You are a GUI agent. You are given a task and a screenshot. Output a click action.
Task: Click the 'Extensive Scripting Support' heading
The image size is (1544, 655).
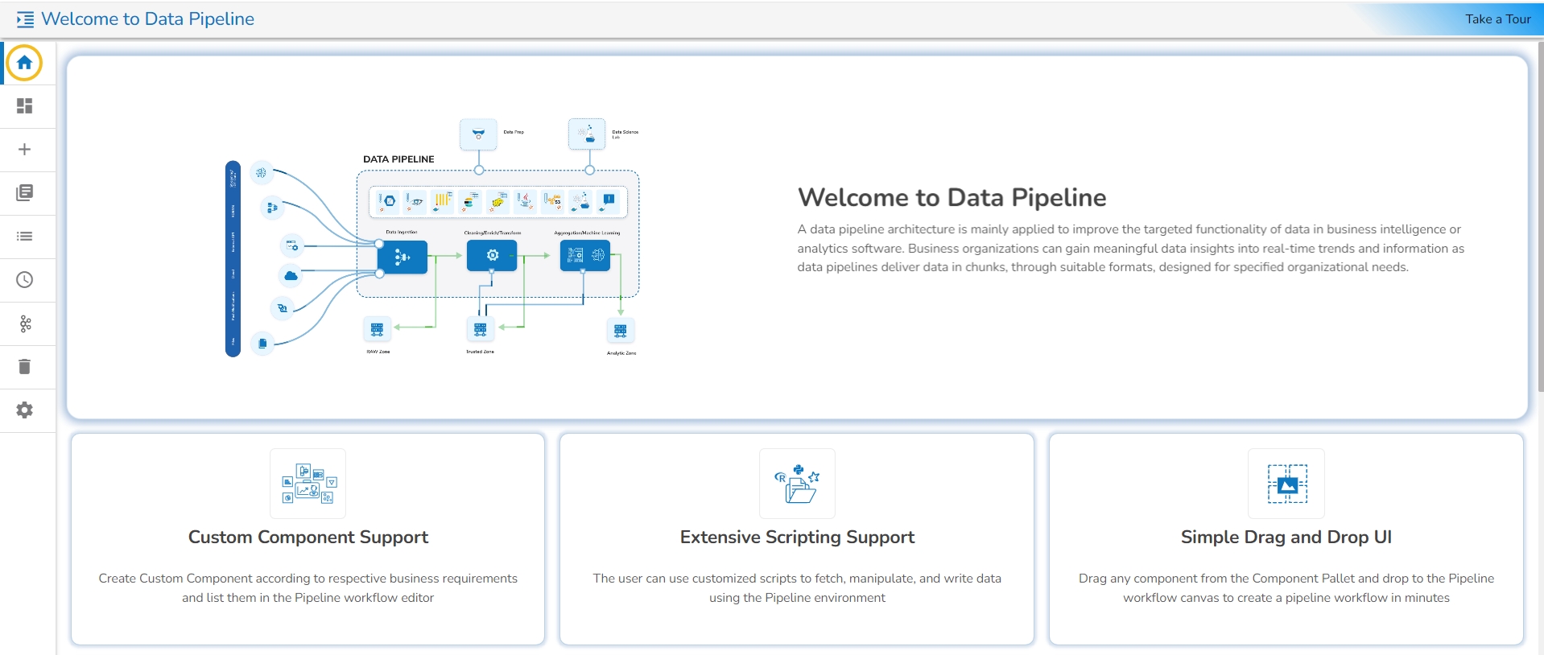click(x=797, y=538)
